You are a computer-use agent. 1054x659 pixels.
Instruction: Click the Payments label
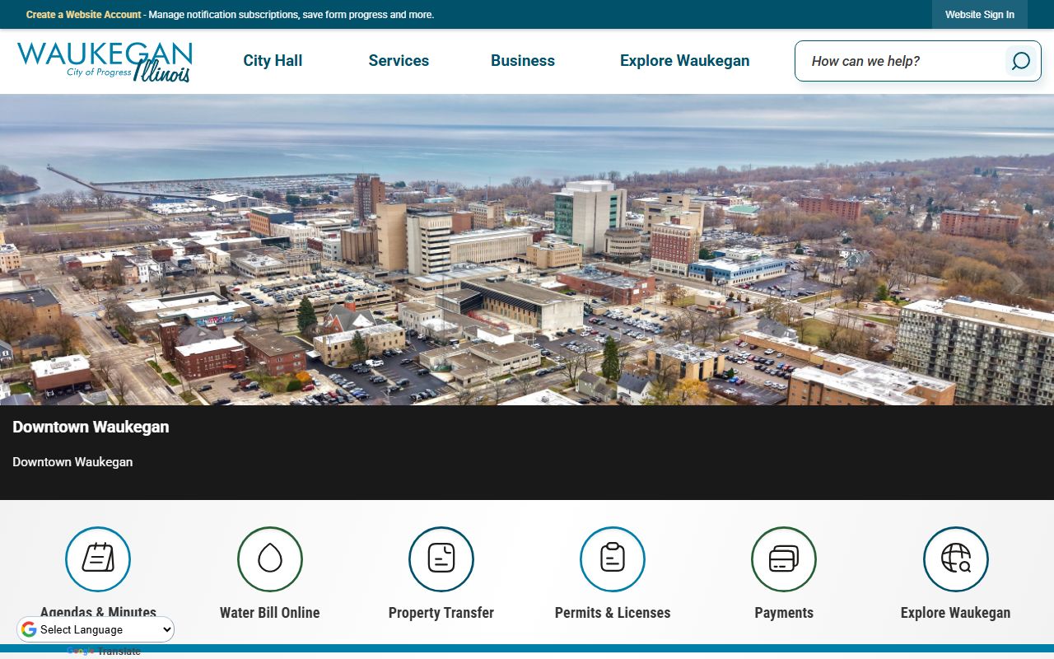pos(784,613)
